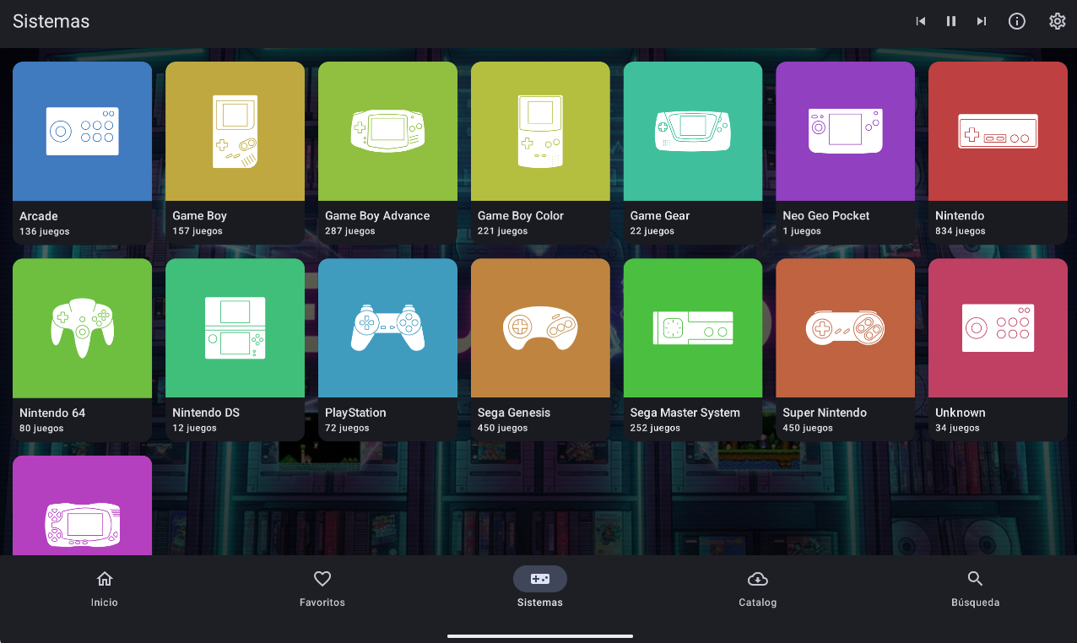Screen dimensions: 1077x643
Task: Open the settings gear
Action: [1057, 21]
